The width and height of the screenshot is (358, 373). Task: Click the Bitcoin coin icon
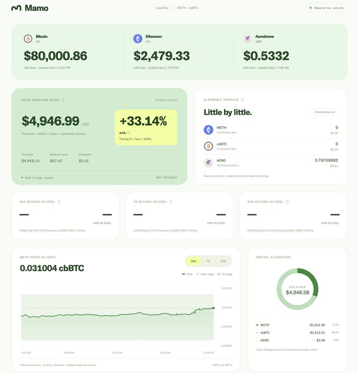(x=28, y=38)
